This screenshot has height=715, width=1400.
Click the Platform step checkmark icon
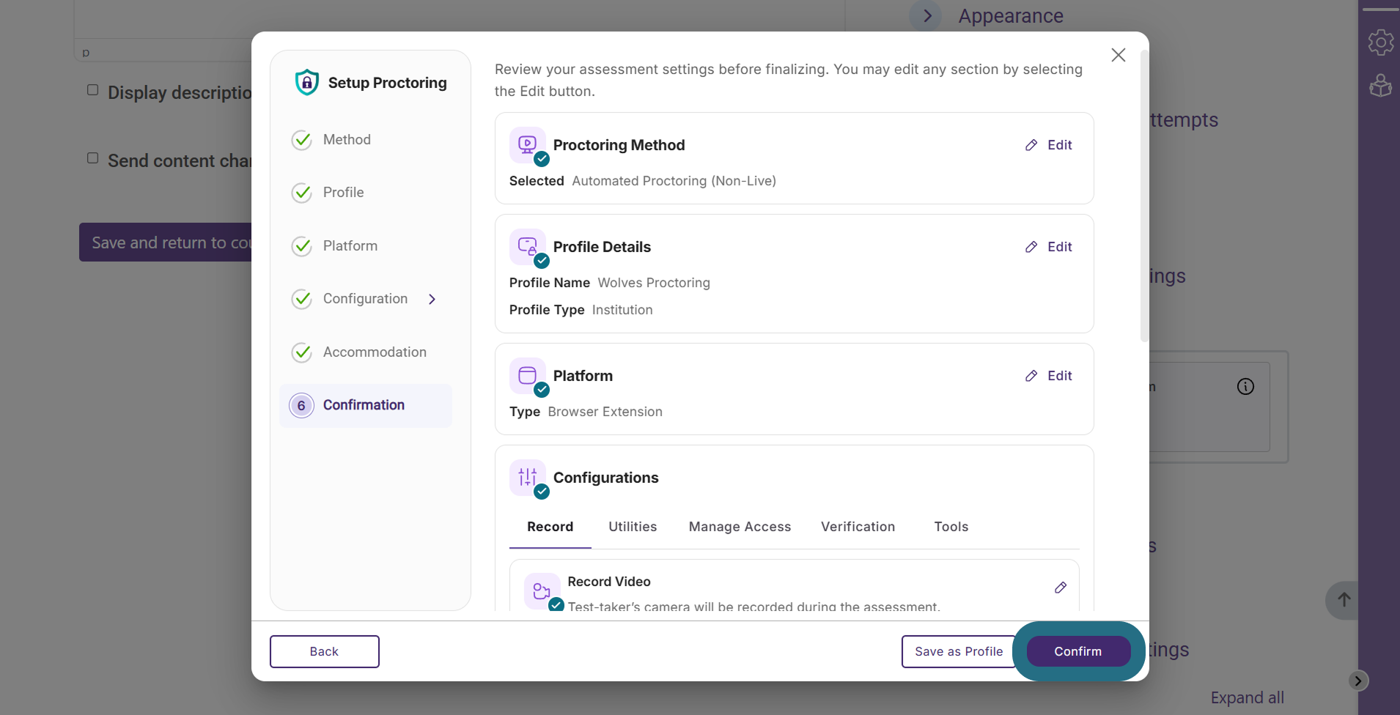coord(302,246)
